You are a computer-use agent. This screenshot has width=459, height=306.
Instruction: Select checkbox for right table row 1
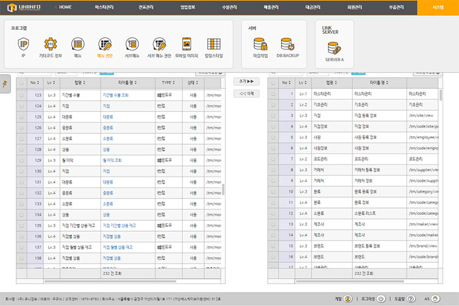[273, 94]
